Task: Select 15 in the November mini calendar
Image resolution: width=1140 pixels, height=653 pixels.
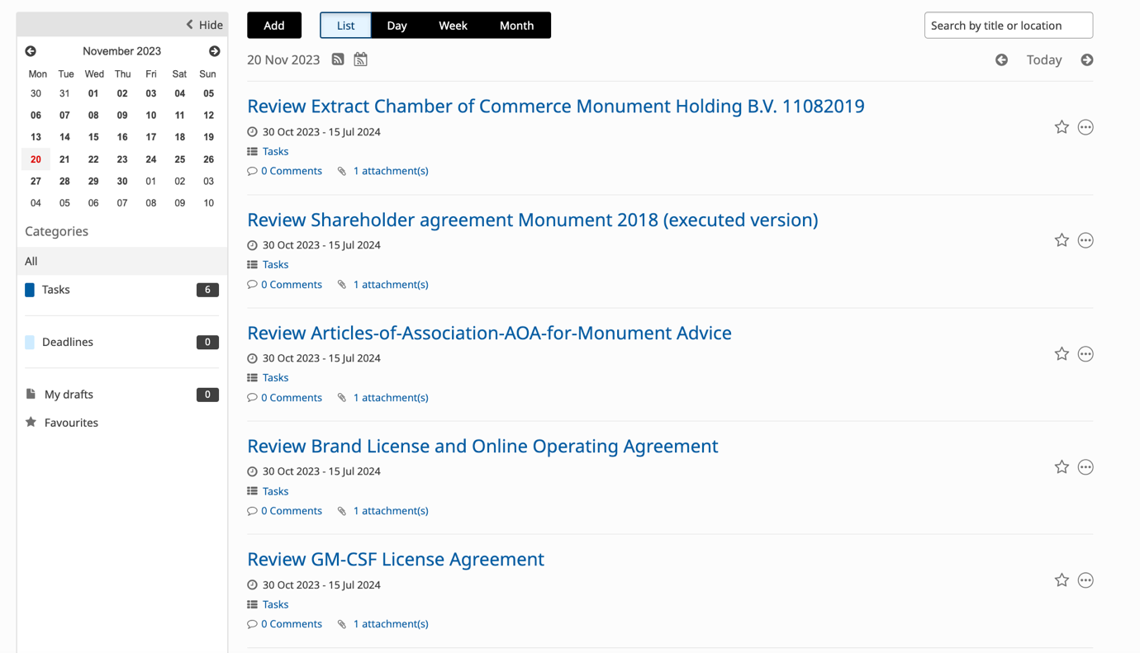Action: coord(93,137)
